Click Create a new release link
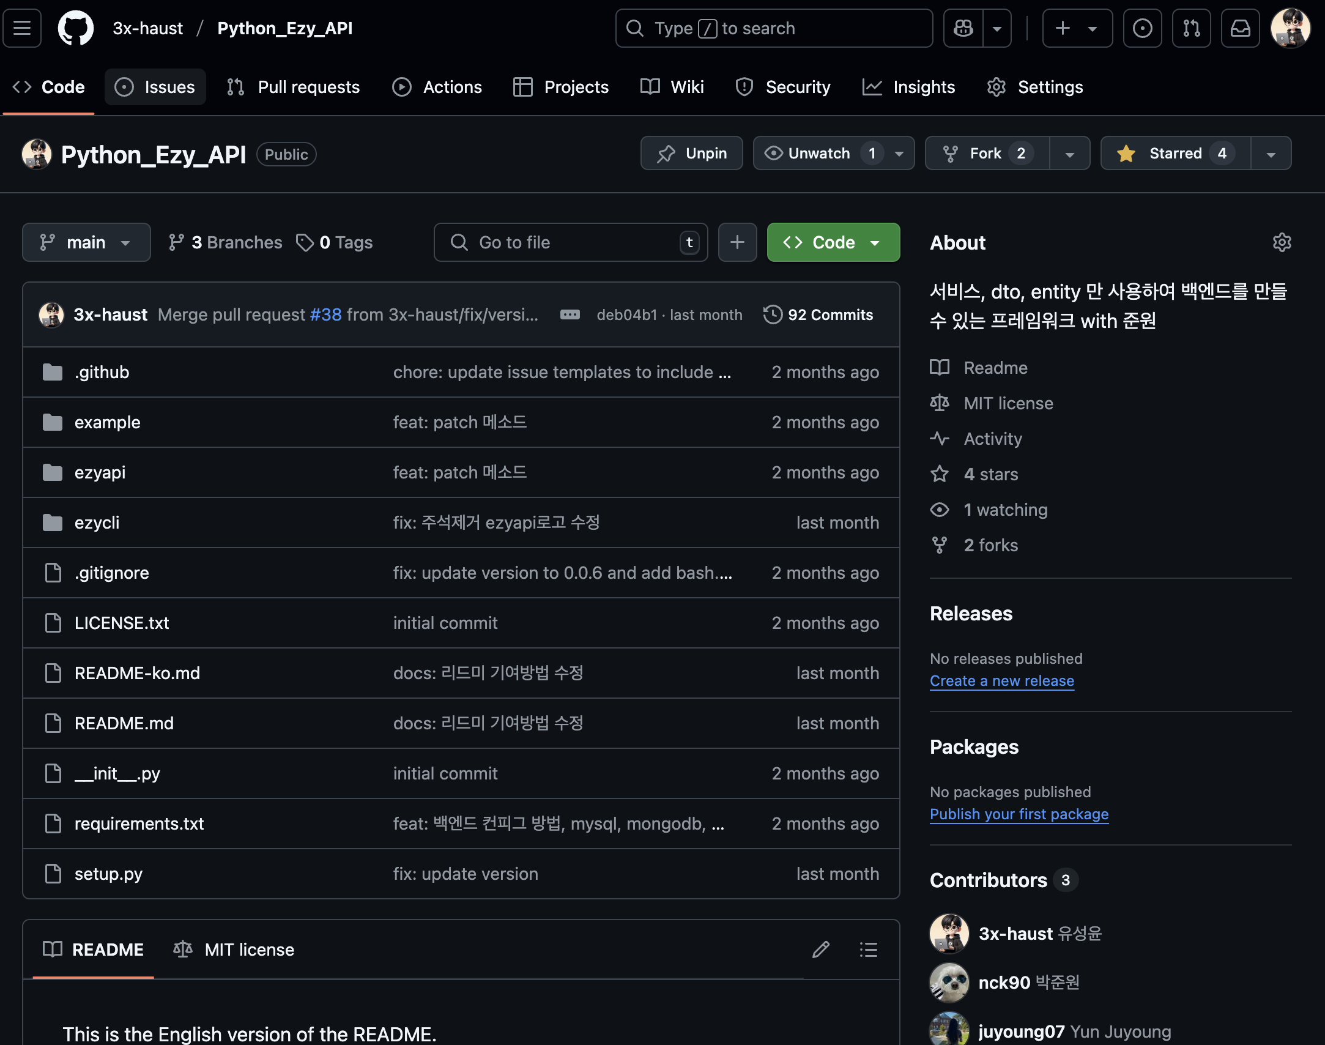Viewport: 1325px width, 1045px height. pyautogui.click(x=1001, y=681)
